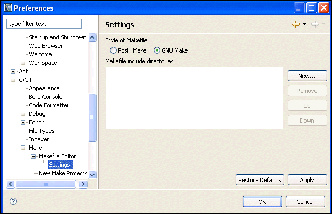Click the help question mark icon

[13, 201]
